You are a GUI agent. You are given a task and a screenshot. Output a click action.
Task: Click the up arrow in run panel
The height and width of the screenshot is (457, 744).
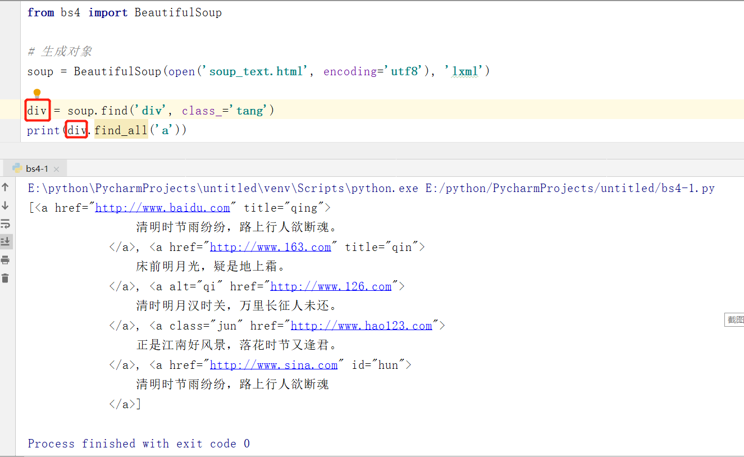tap(6, 188)
